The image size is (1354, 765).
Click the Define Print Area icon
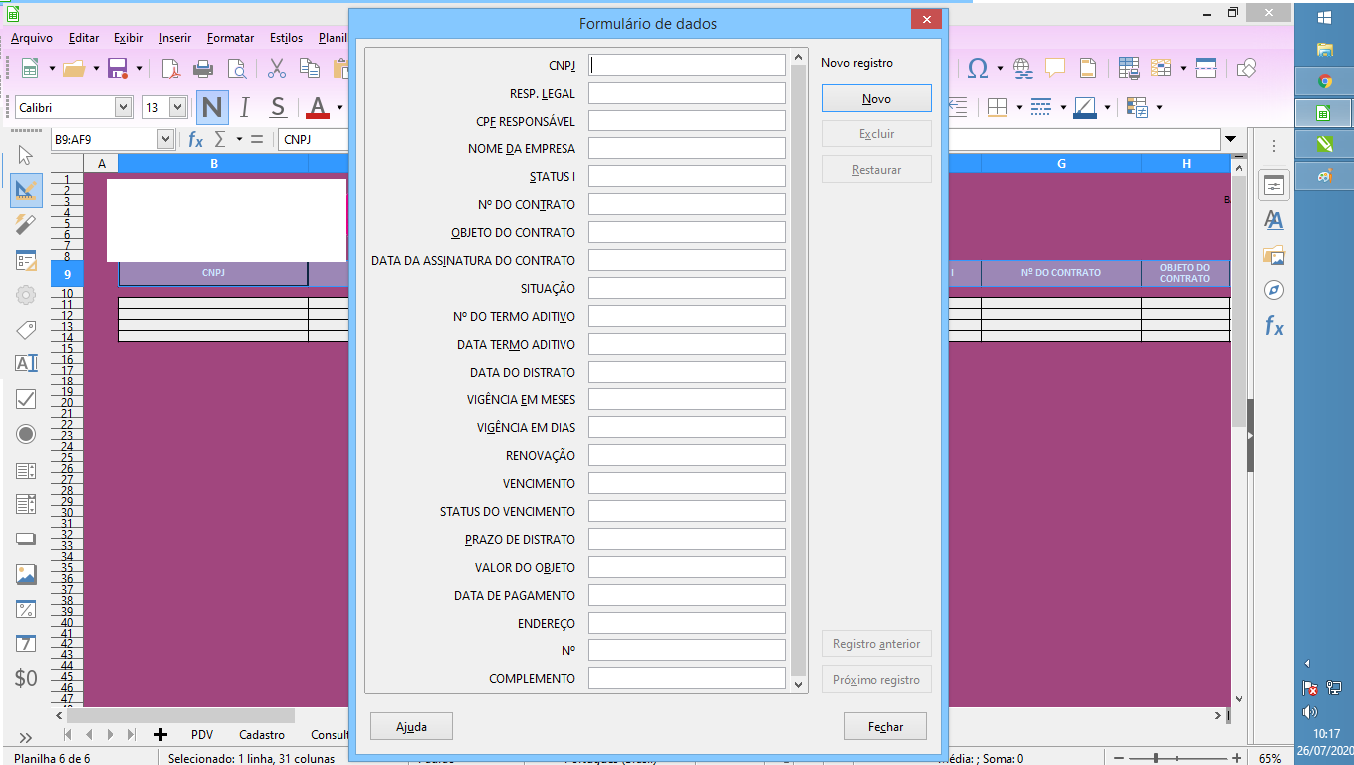[x=1129, y=68]
